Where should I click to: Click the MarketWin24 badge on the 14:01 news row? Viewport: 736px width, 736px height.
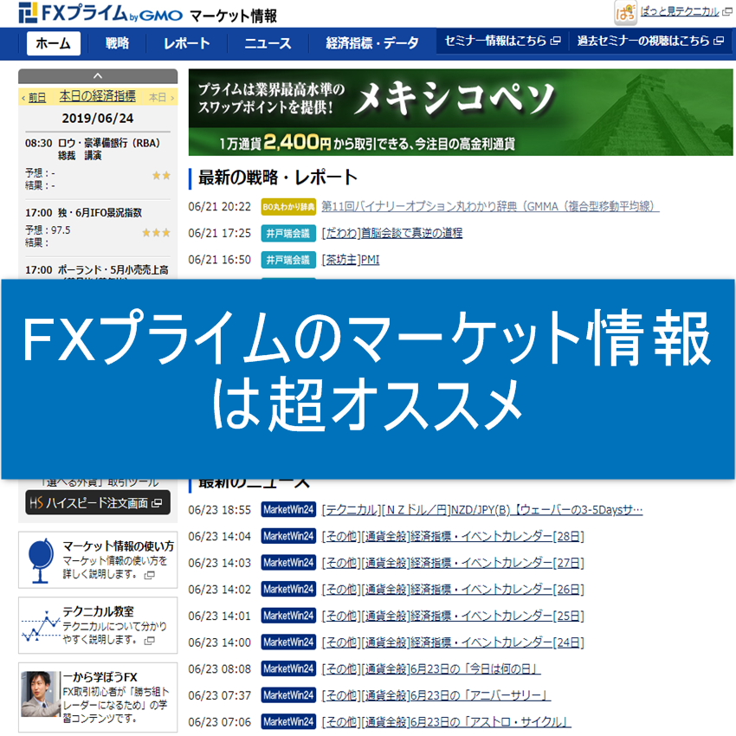pos(288,616)
